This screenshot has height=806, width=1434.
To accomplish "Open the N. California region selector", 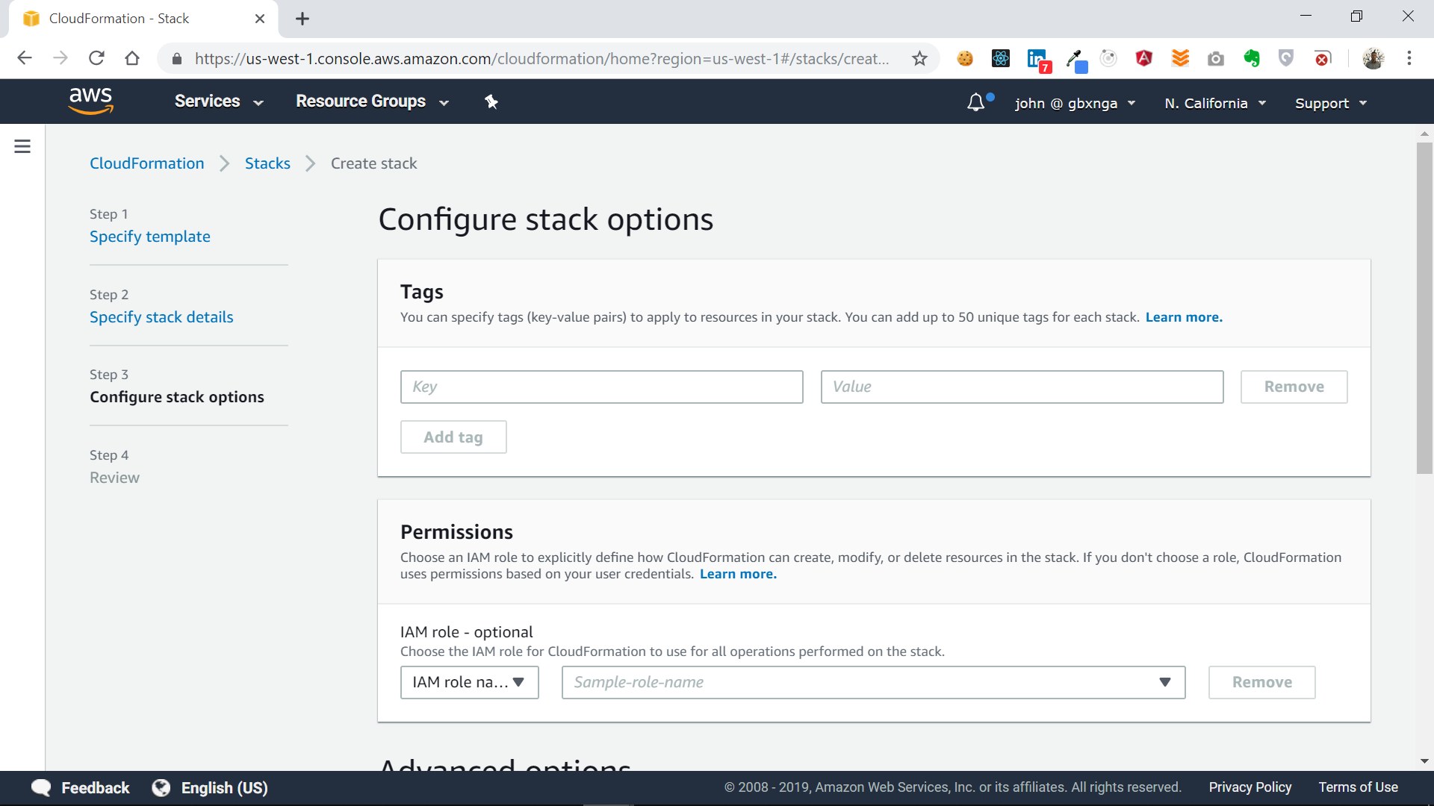I will (1215, 103).
